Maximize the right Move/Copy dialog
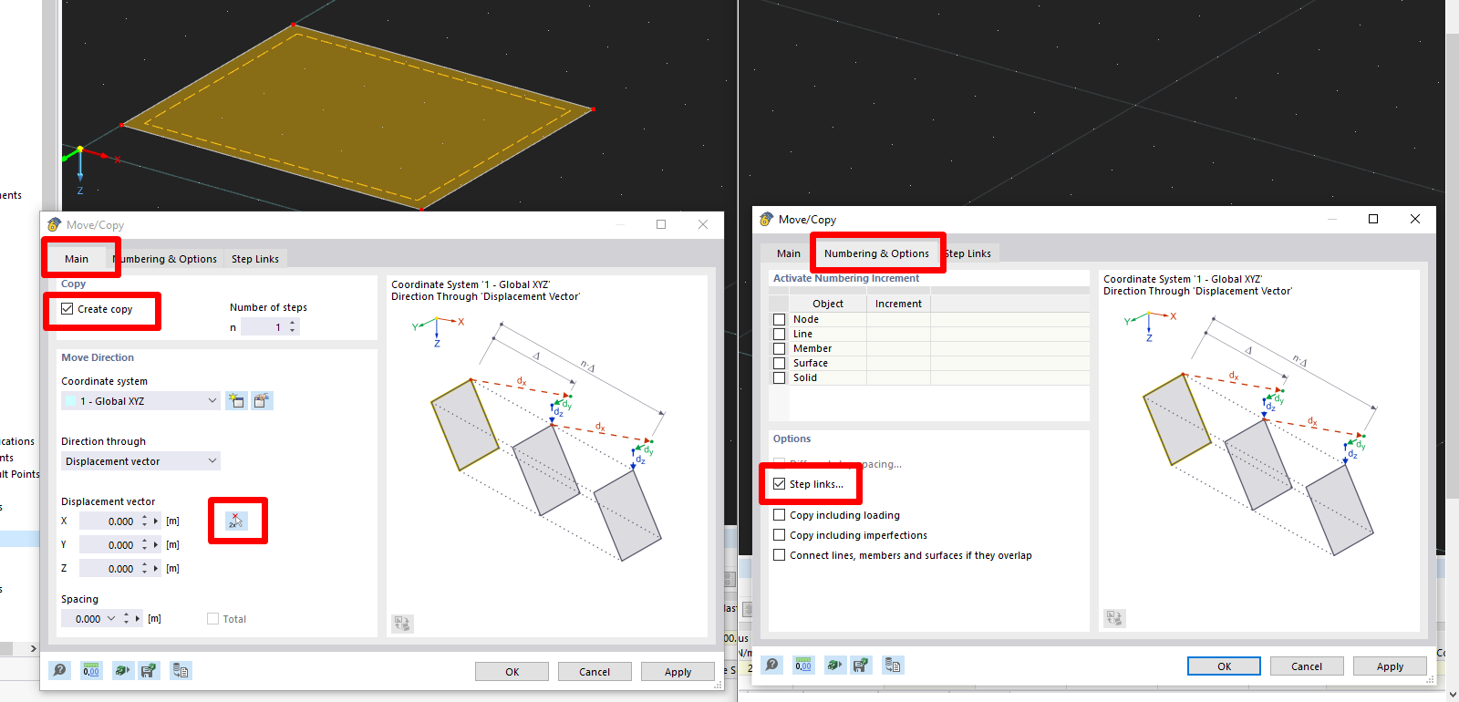 pyautogui.click(x=1373, y=219)
